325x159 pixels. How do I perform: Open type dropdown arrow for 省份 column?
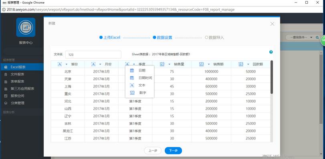coord(67,64)
